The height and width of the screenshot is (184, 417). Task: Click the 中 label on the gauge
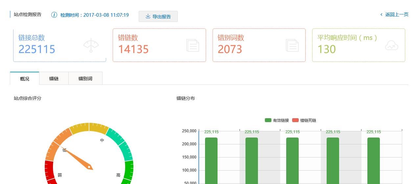102,140
